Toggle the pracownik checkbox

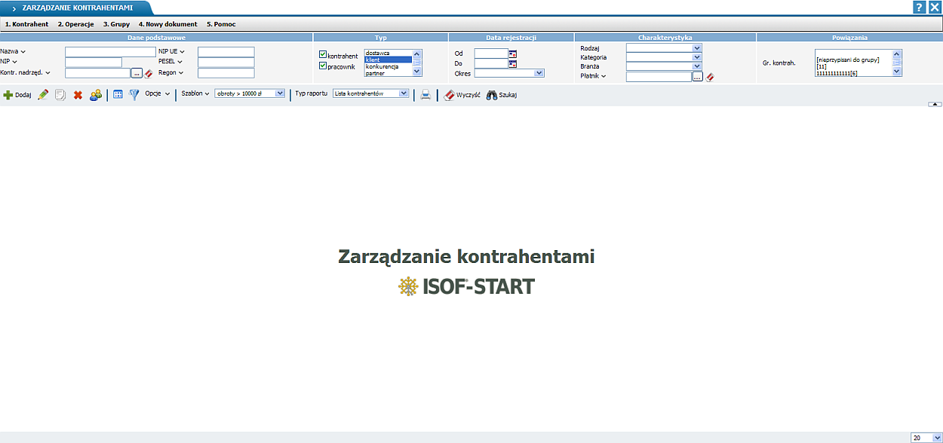(x=323, y=66)
